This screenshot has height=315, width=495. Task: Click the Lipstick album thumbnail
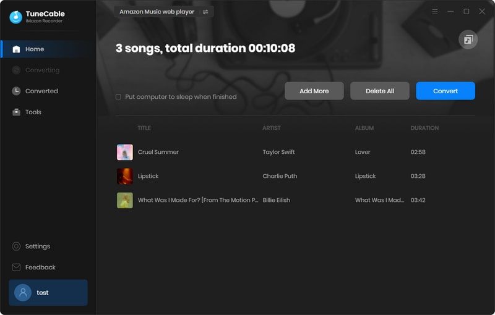[x=125, y=176]
